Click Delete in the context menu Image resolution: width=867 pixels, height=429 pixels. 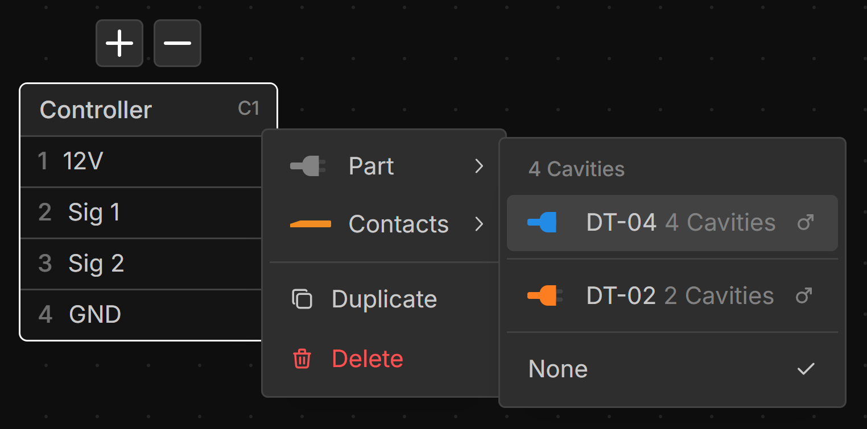pos(368,359)
